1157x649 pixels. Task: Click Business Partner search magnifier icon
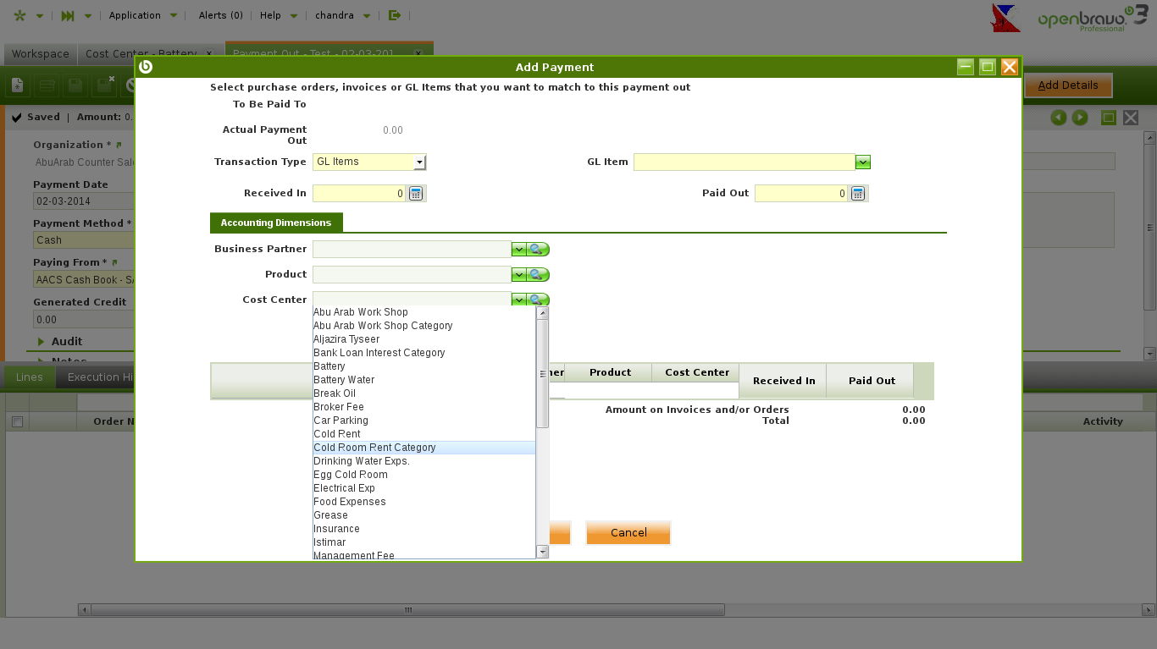point(537,250)
